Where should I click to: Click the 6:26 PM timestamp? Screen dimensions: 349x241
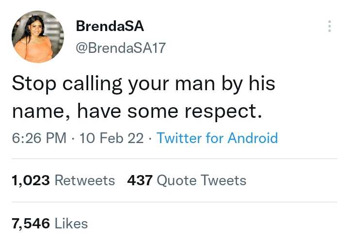(x=39, y=138)
